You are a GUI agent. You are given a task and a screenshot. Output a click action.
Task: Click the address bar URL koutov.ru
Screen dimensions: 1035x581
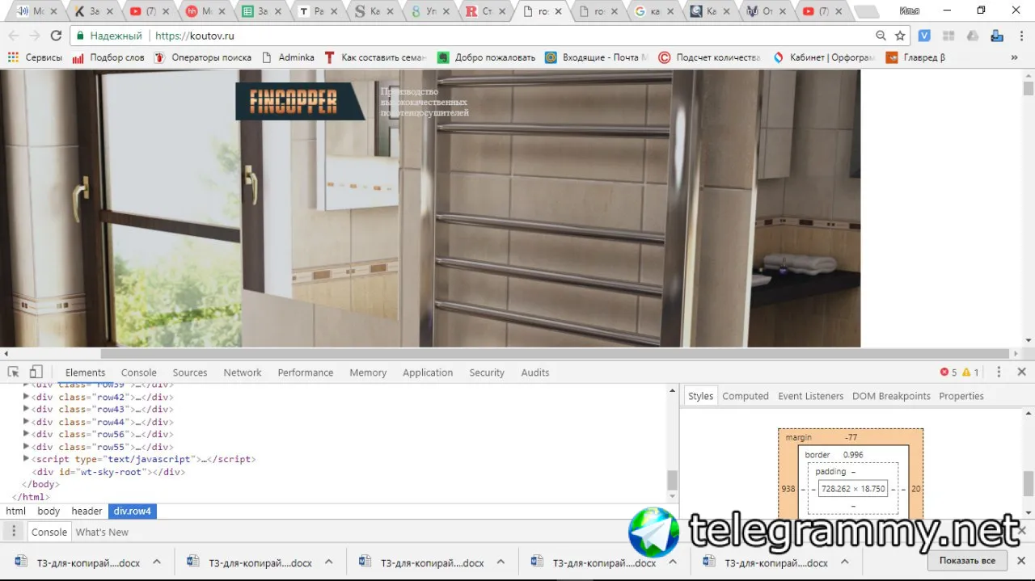click(x=194, y=36)
